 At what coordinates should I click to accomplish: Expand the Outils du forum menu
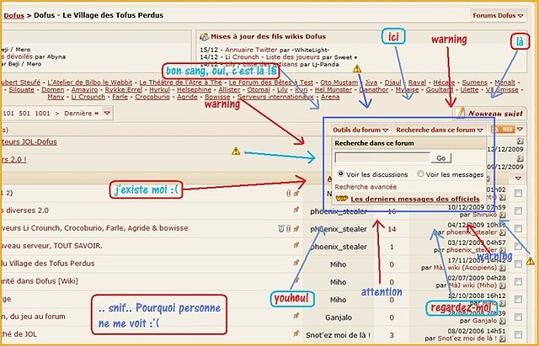tap(360, 130)
